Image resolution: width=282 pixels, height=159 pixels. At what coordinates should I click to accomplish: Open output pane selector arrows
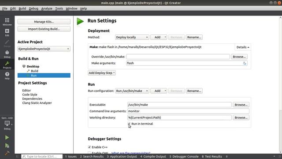tap(226, 156)
